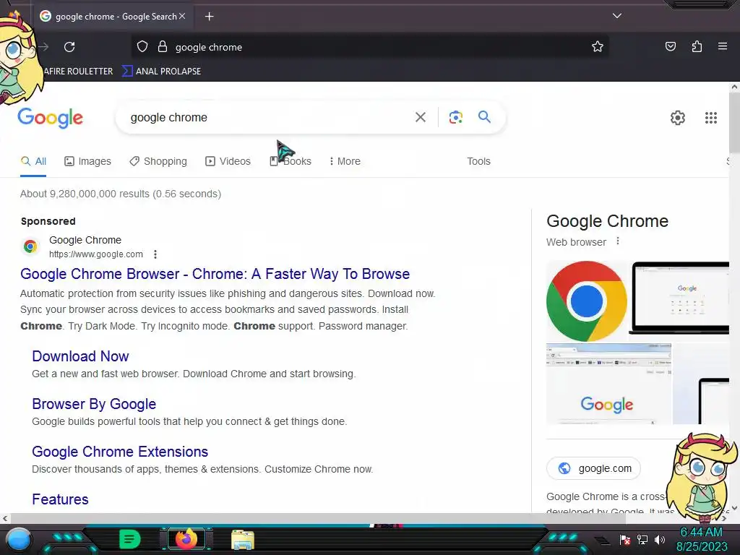Click the forward navigation arrow
The width and height of the screenshot is (740, 555).
pyautogui.click(x=43, y=47)
